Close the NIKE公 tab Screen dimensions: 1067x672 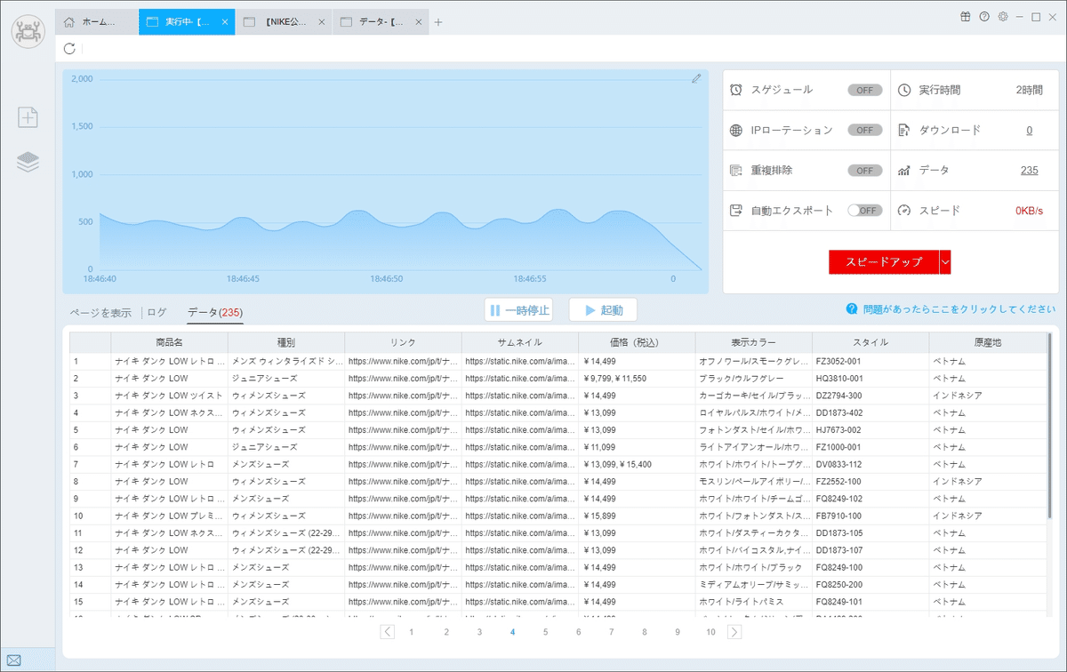click(x=321, y=22)
